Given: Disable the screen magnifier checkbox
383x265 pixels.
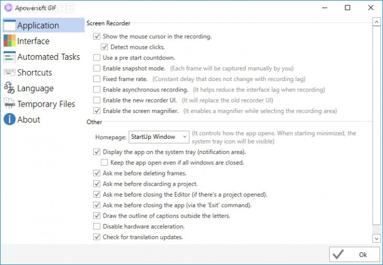Looking at the screenshot, I should click(97, 111).
